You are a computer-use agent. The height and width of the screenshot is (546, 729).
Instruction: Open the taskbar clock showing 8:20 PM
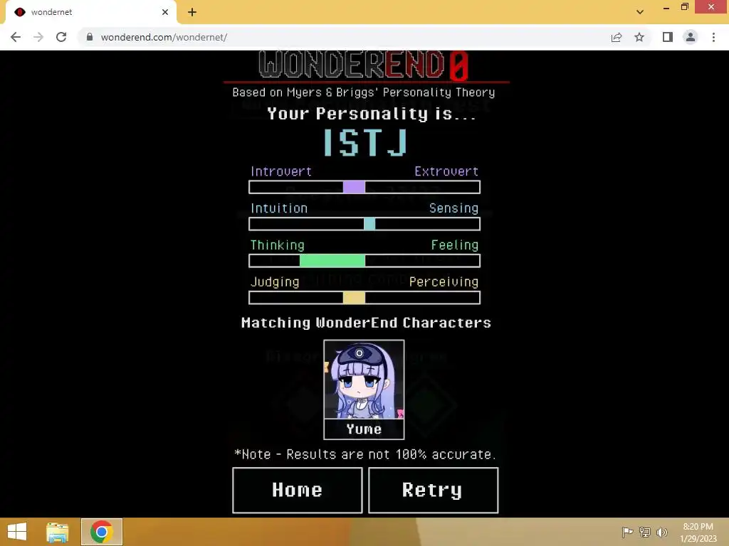698,532
